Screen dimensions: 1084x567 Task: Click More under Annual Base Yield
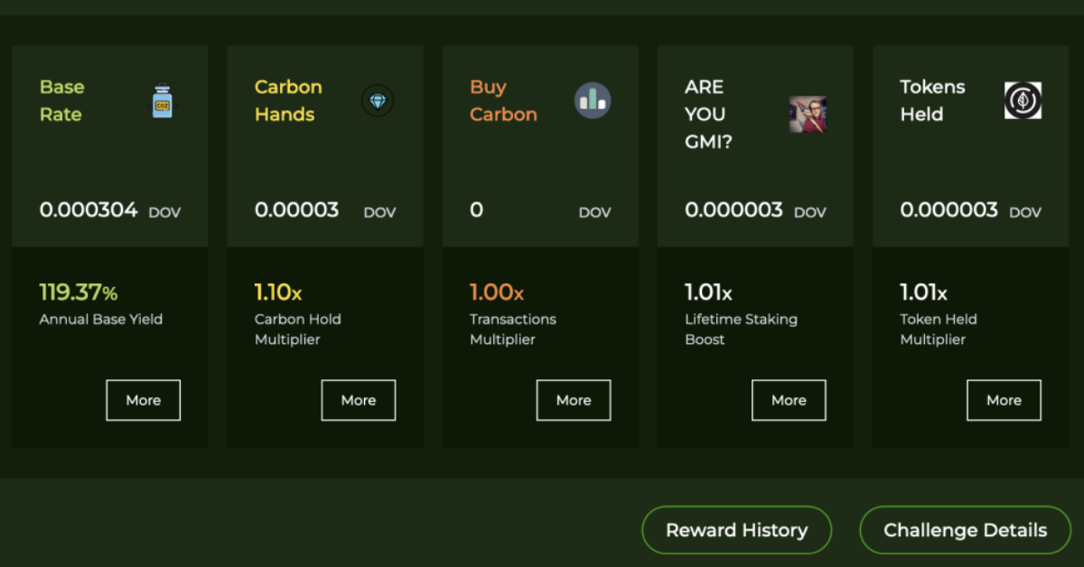[143, 400]
